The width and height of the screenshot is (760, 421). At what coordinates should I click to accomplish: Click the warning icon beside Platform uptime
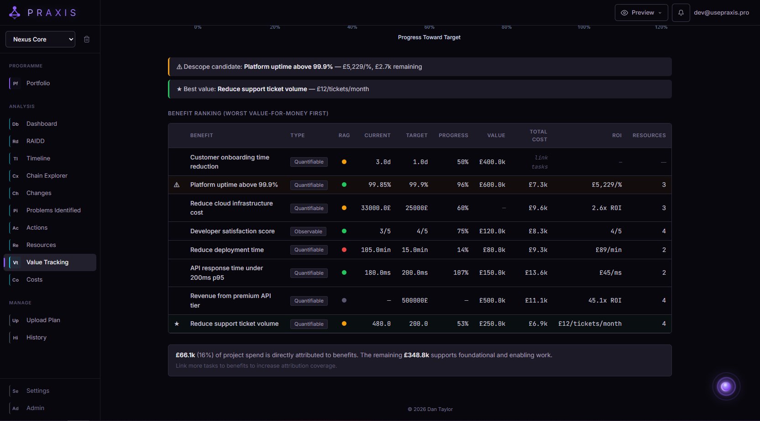177,185
